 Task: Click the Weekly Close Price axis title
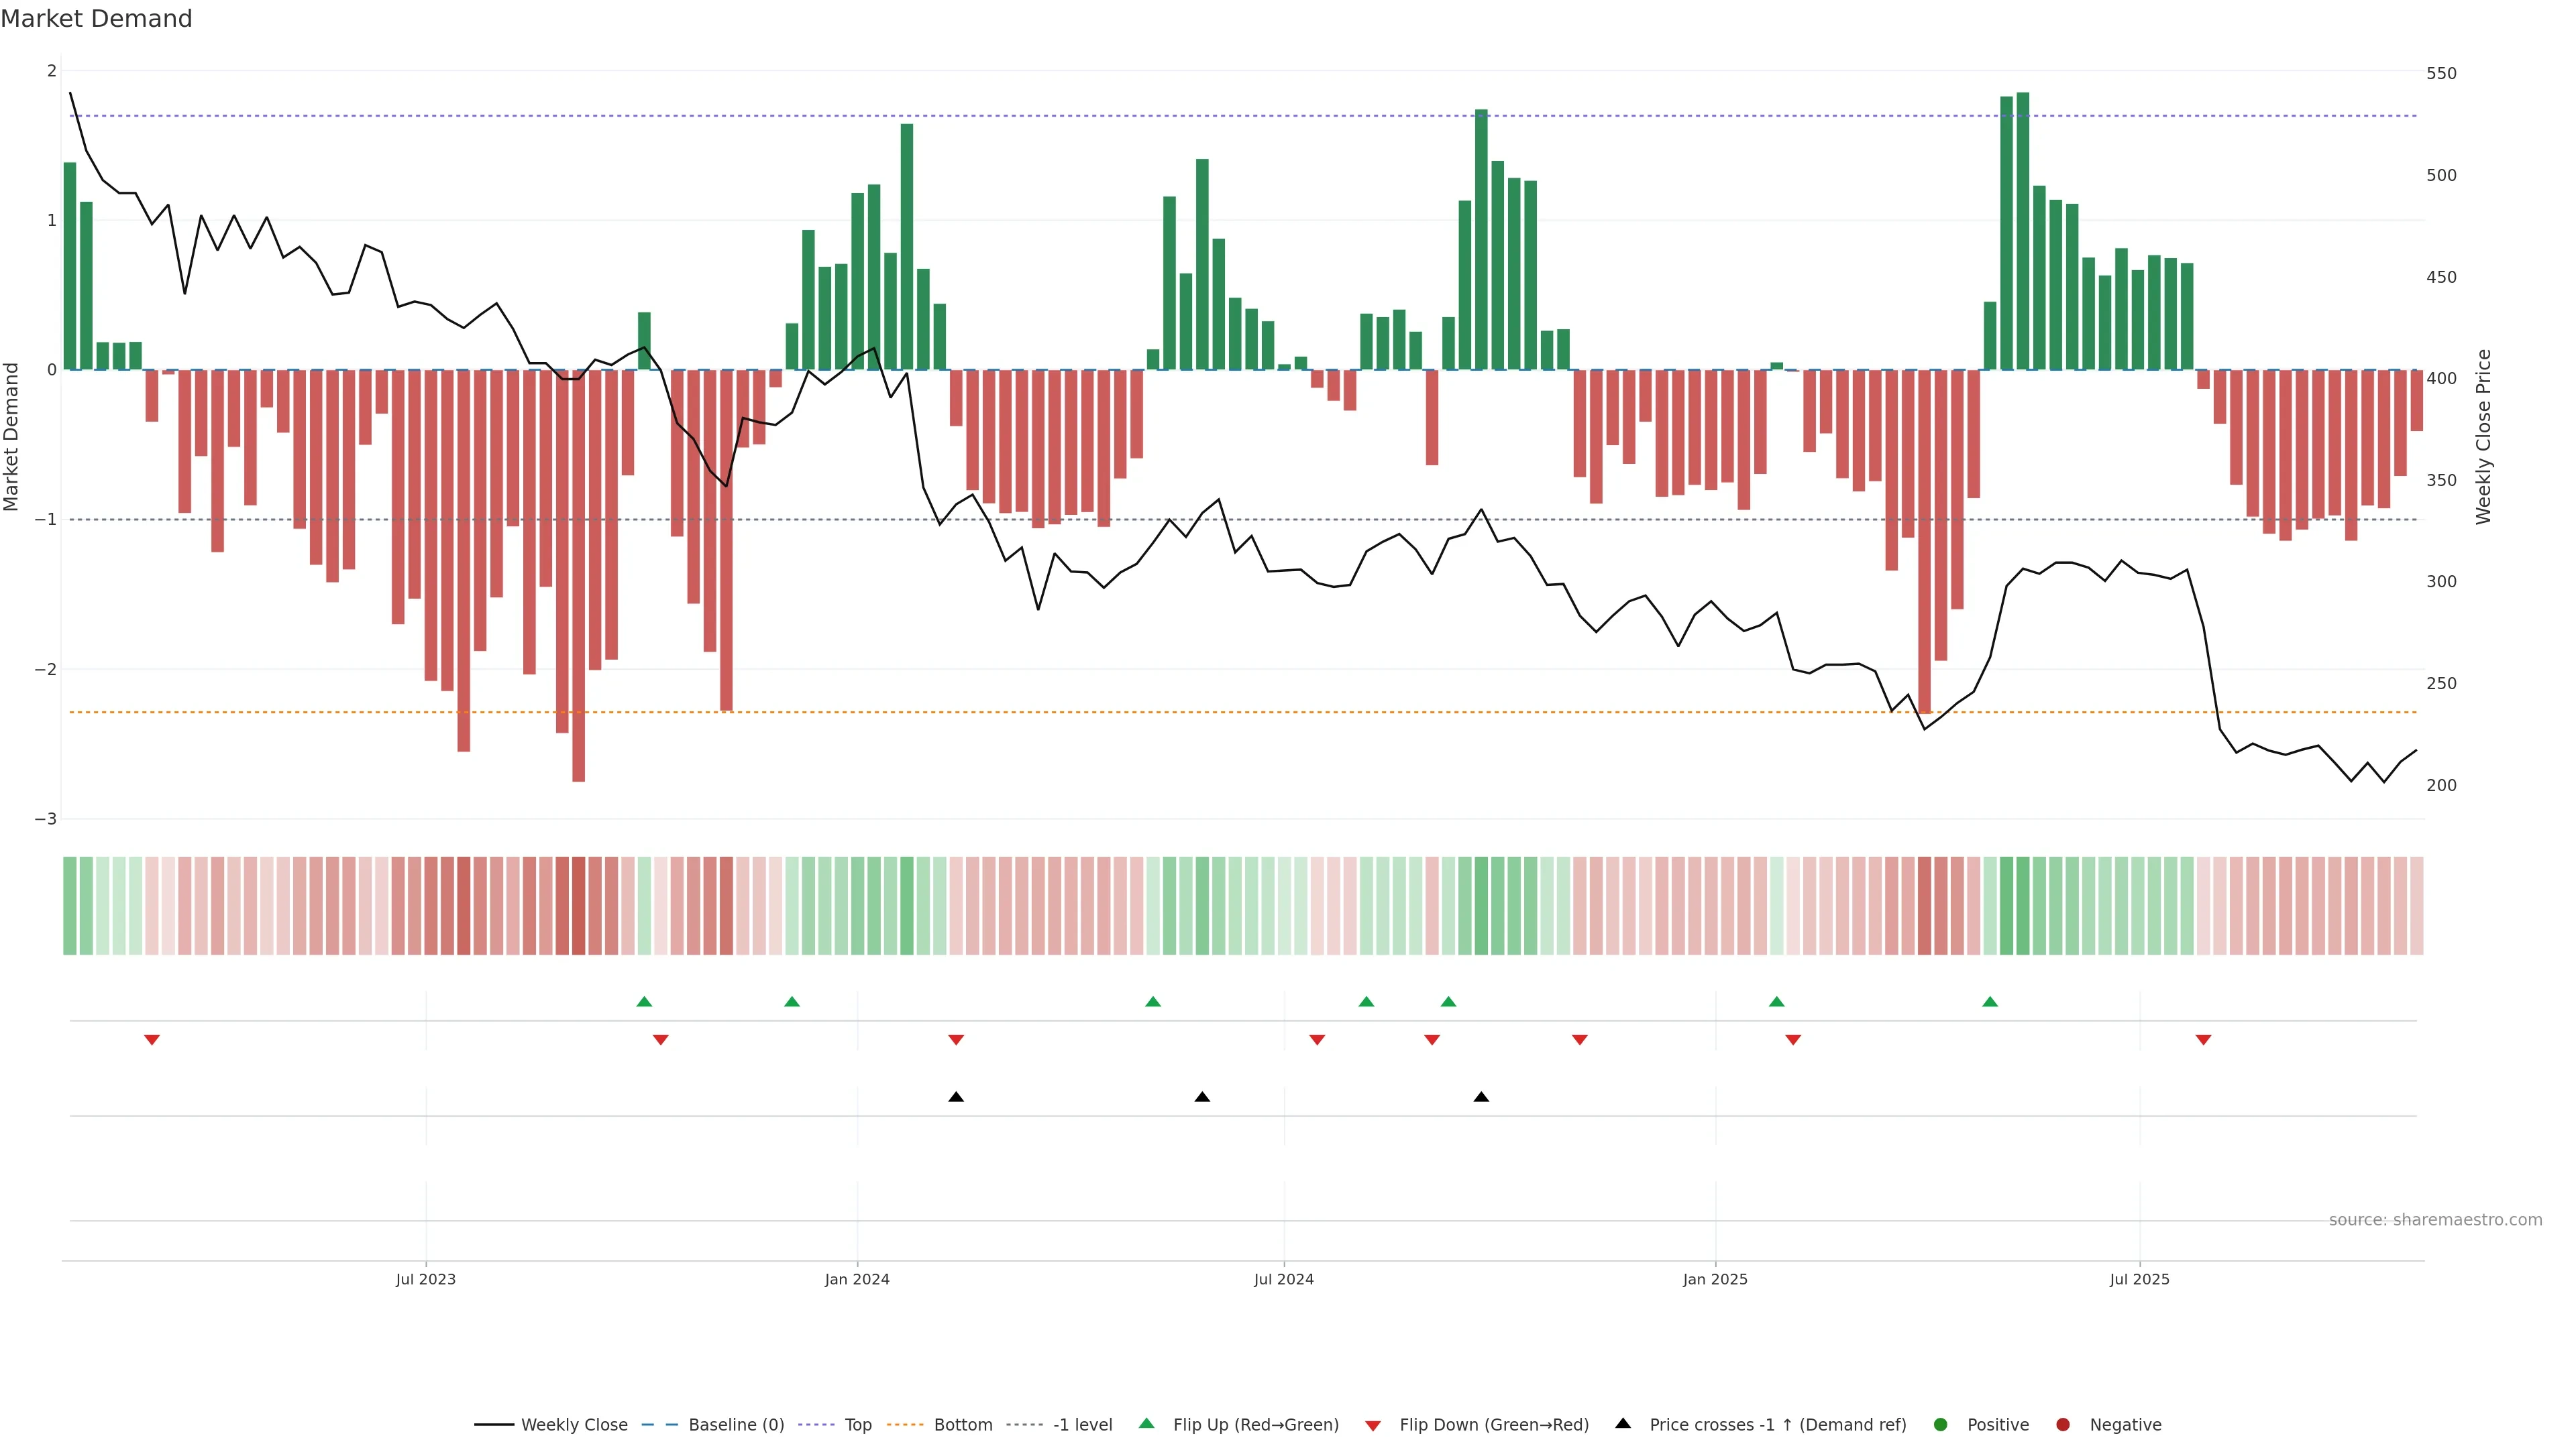pos(2484,436)
